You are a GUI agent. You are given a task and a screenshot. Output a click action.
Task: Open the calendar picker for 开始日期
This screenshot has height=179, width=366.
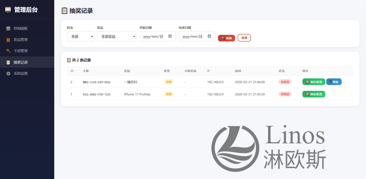[x=170, y=36]
